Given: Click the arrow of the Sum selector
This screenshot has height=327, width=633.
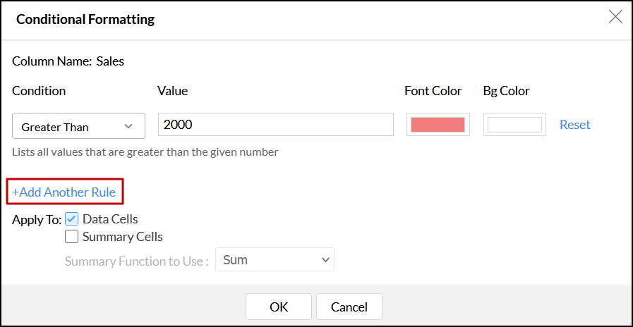Looking at the screenshot, I should [325, 260].
